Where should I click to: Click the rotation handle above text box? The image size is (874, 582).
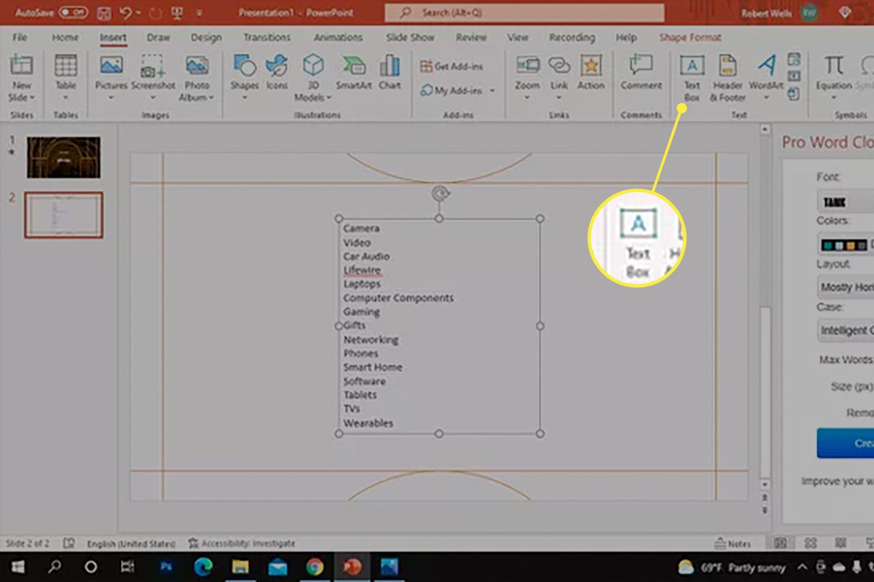[439, 194]
